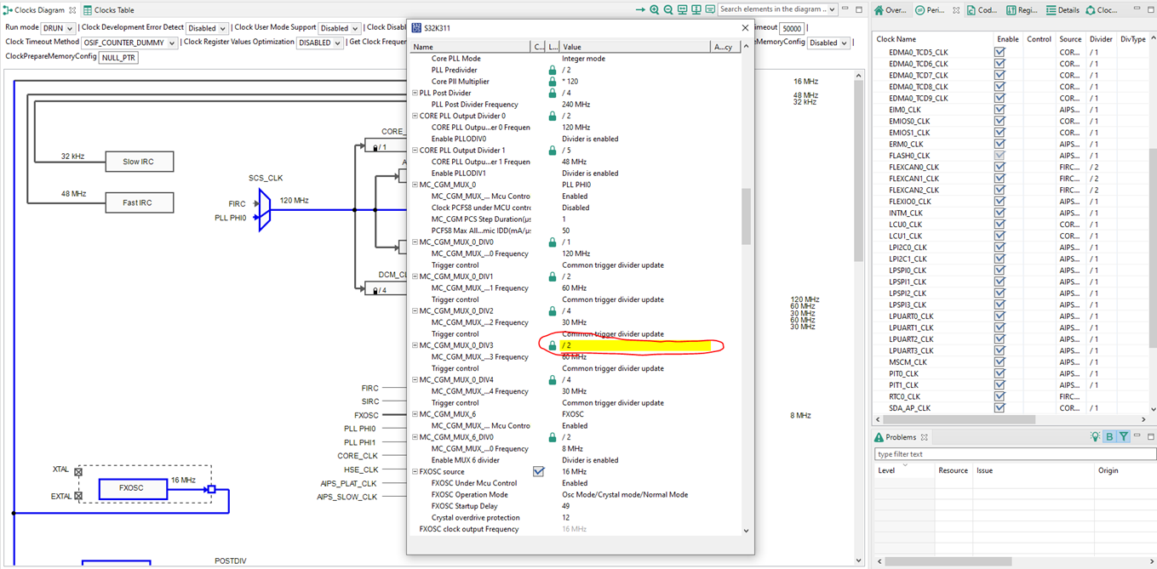Click the fit-diagram-to-view icon
The width and height of the screenshot is (1157, 569).
683,9
